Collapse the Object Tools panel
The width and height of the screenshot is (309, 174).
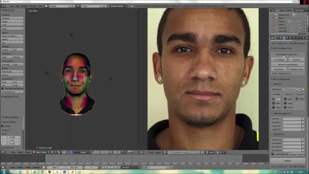pyautogui.click(x=8, y=10)
